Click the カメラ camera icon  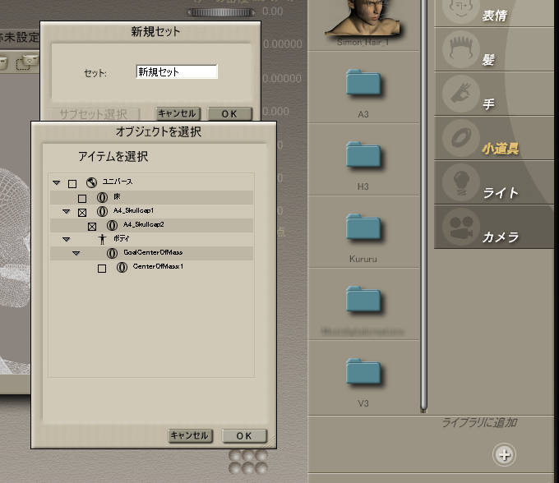click(x=460, y=227)
